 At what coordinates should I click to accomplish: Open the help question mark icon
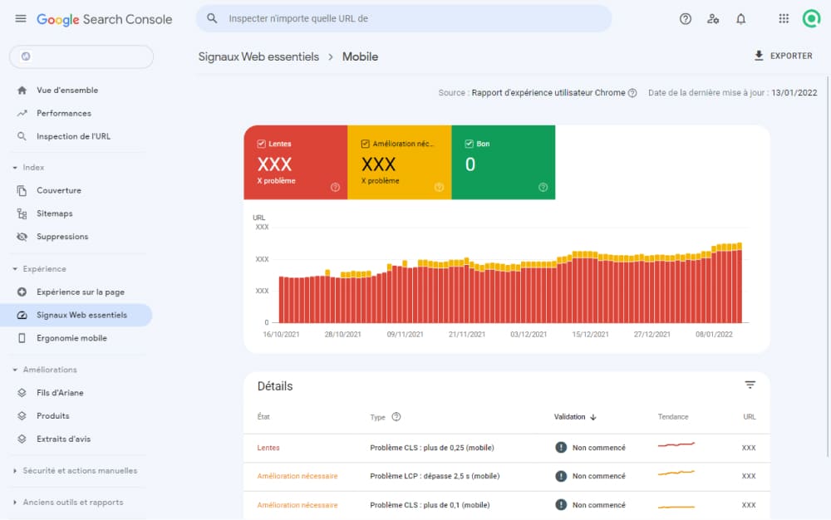[x=686, y=19]
